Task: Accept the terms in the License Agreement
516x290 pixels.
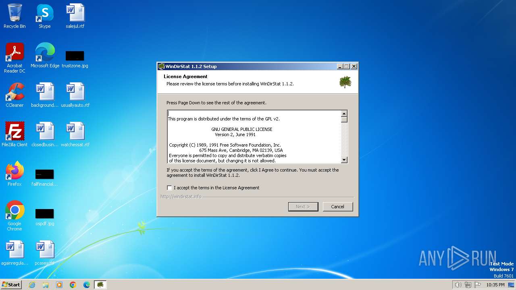Action: (169, 188)
